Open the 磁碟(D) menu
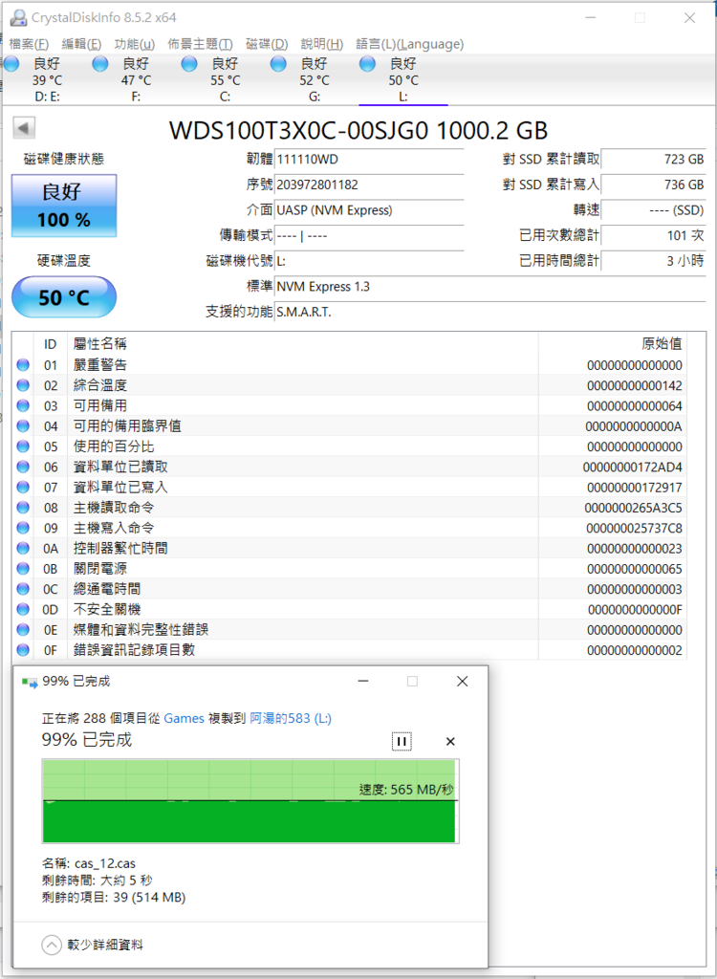 (267, 44)
